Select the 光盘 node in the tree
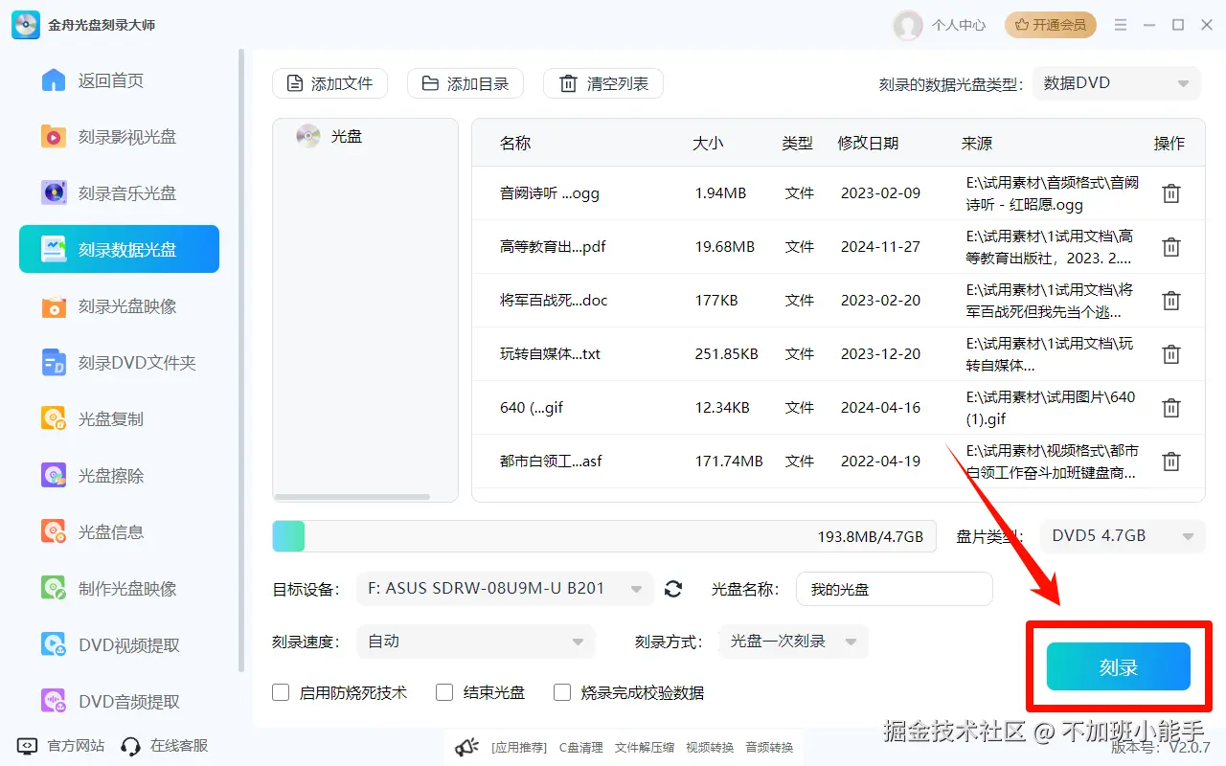The height and width of the screenshot is (766, 1226). tap(329, 136)
